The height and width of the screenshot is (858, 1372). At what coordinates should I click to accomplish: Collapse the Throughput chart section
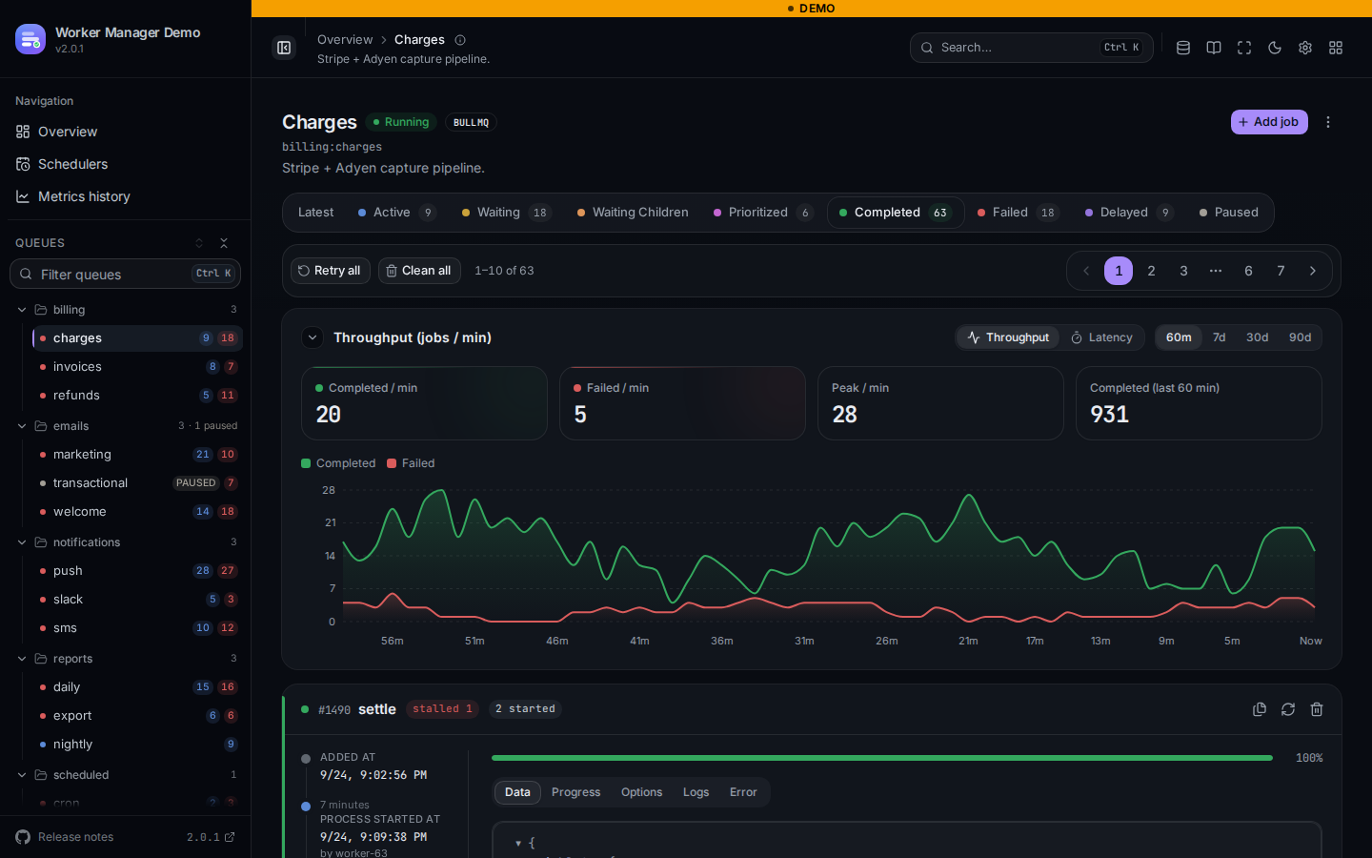pos(313,337)
